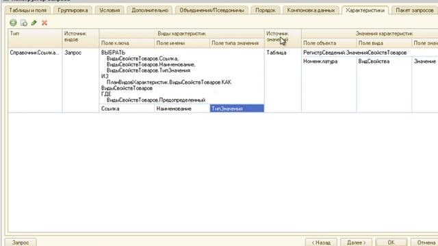Select the Ссылка key field cell
The image size is (438, 246).
pyautogui.click(x=127, y=109)
